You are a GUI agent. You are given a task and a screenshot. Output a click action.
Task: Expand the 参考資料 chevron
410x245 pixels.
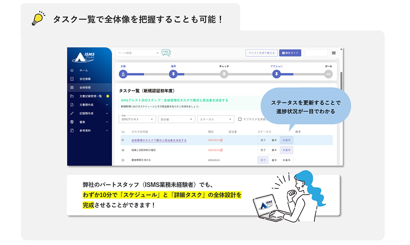pos(107,131)
